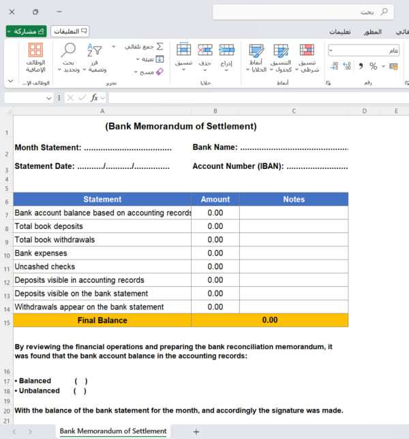Open the Help (تعليمات) ribbon tab
This screenshot has height=439, width=409.
pos(339,32)
